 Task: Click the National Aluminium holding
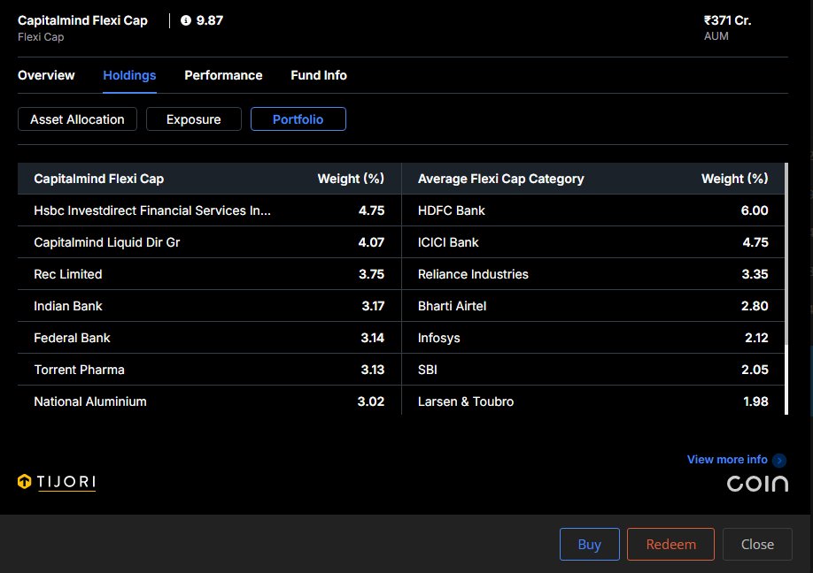[210, 401]
